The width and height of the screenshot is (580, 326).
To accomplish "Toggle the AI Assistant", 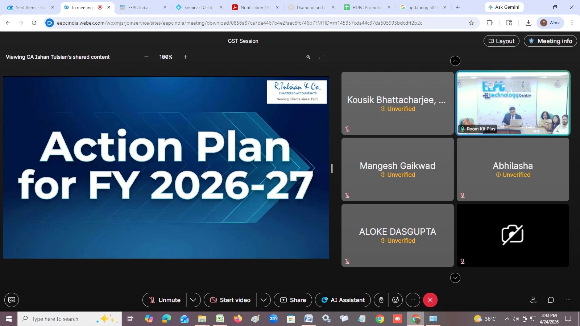I will (x=343, y=300).
